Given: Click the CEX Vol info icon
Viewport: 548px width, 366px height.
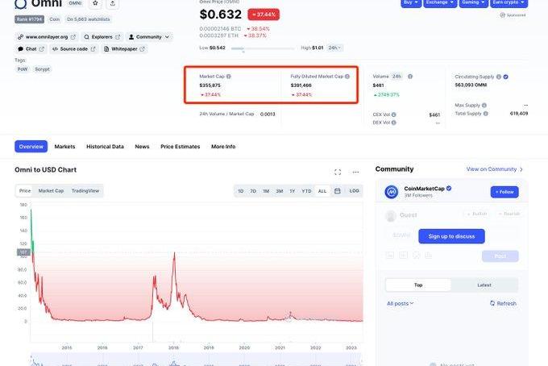Looking at the screenshot, I should click(394, 114).
